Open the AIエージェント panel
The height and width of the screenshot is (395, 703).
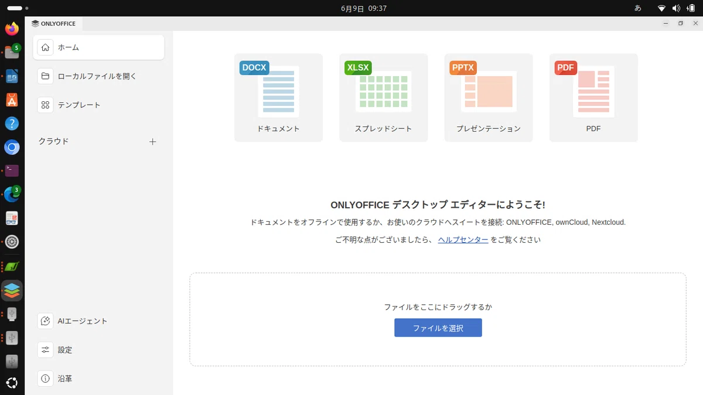pyautogui.click(x=98, y=321)
